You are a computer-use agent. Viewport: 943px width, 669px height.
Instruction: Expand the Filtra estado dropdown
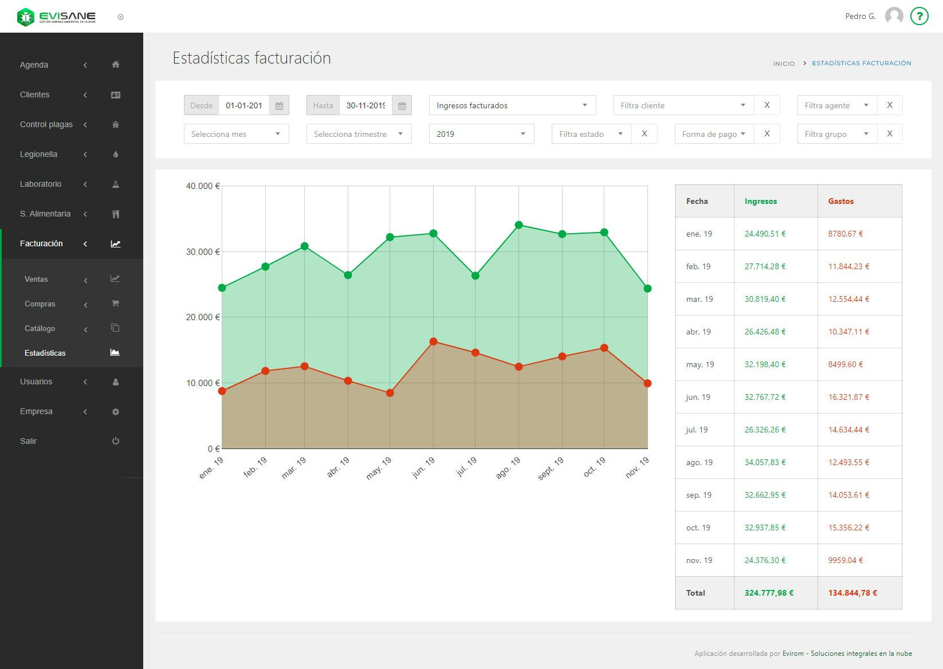pyautogui.click(x=590, y=133)
